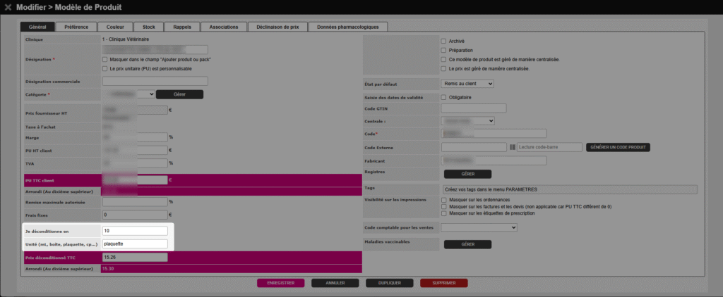
Task: Toggle Obligatoire for validity dates
Action: click(443, 97)
